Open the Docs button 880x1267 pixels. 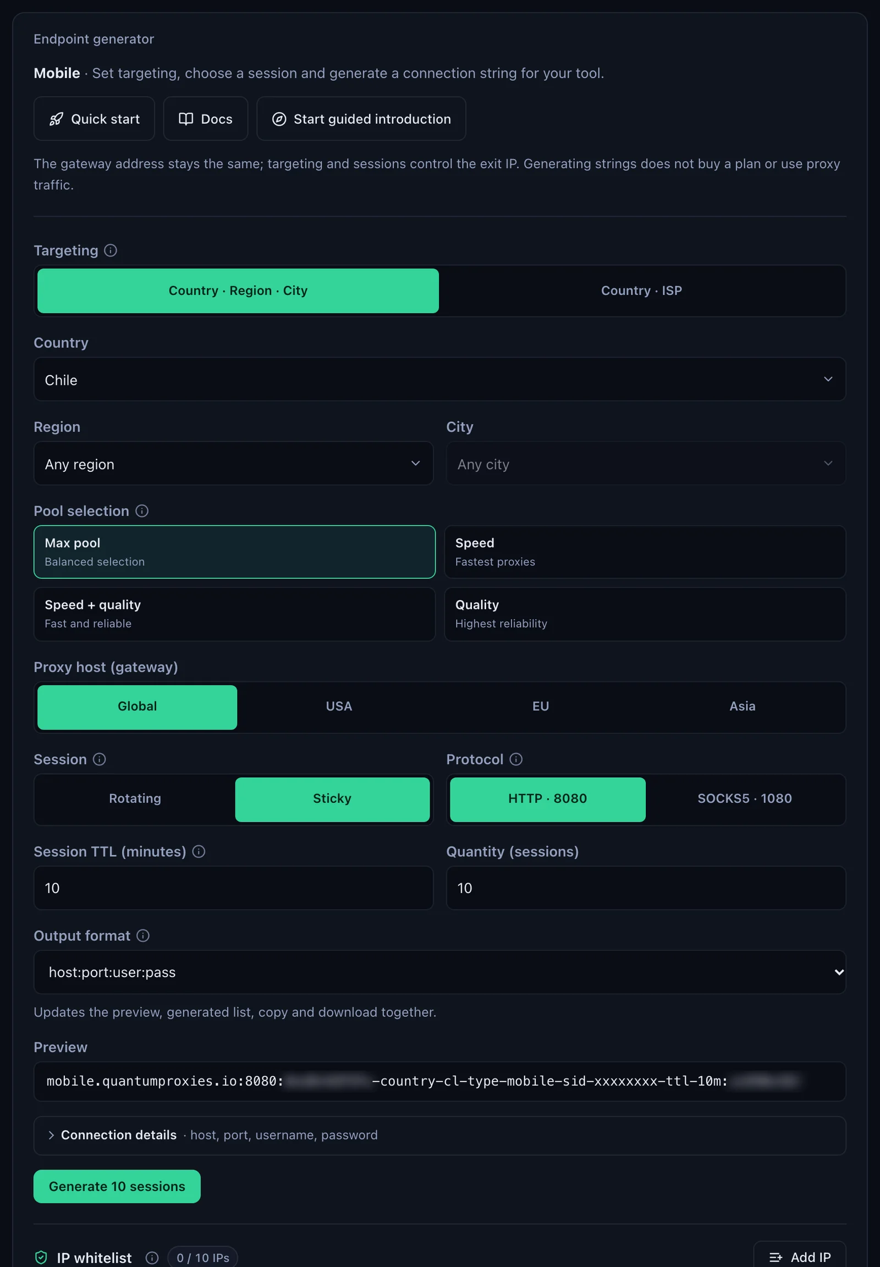point(206,119)
